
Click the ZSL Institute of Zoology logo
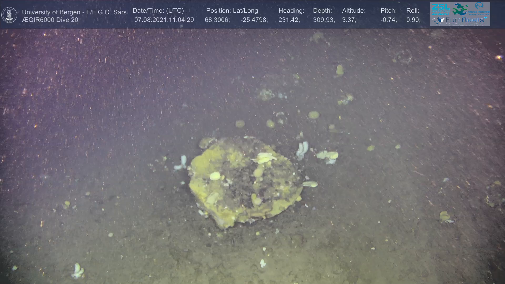click(x=441, y=9)
